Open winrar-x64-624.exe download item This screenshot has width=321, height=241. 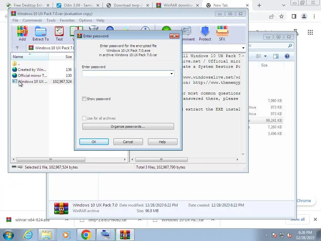click(32, 220)
